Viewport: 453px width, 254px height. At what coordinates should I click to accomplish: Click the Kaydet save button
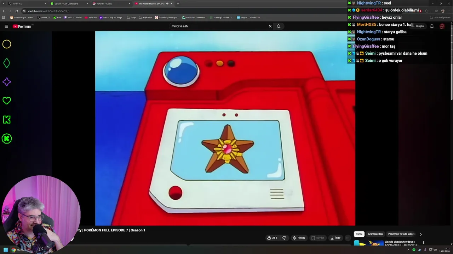pos(318,238)
